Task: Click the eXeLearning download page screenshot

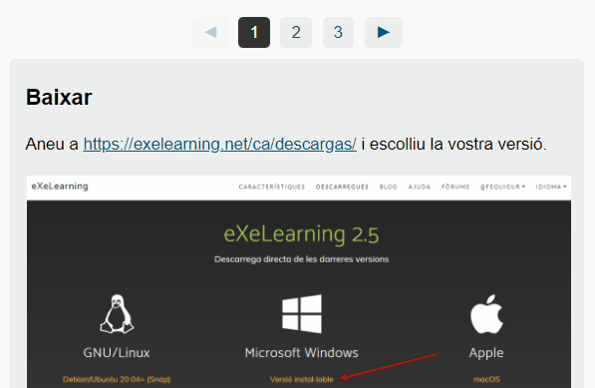Action: (x=299, y=281)
